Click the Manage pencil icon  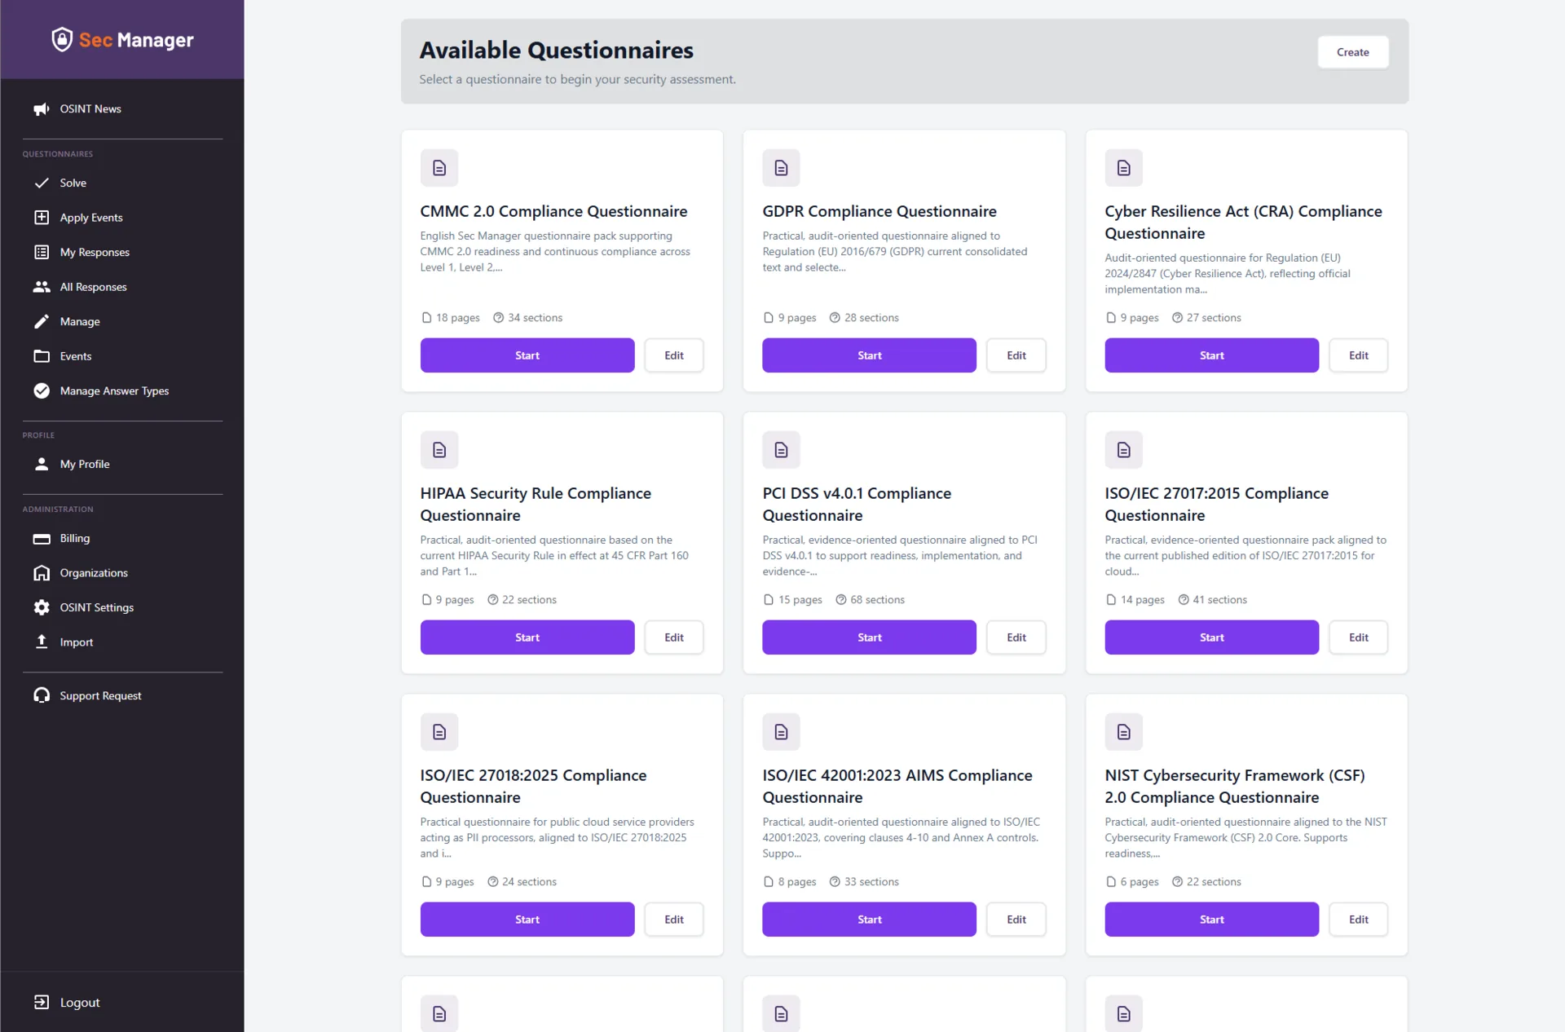click(x=42, y=322)
